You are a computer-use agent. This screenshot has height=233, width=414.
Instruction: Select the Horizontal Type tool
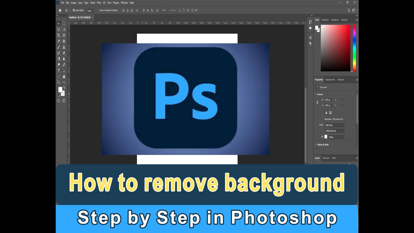(x=59, y=71)
